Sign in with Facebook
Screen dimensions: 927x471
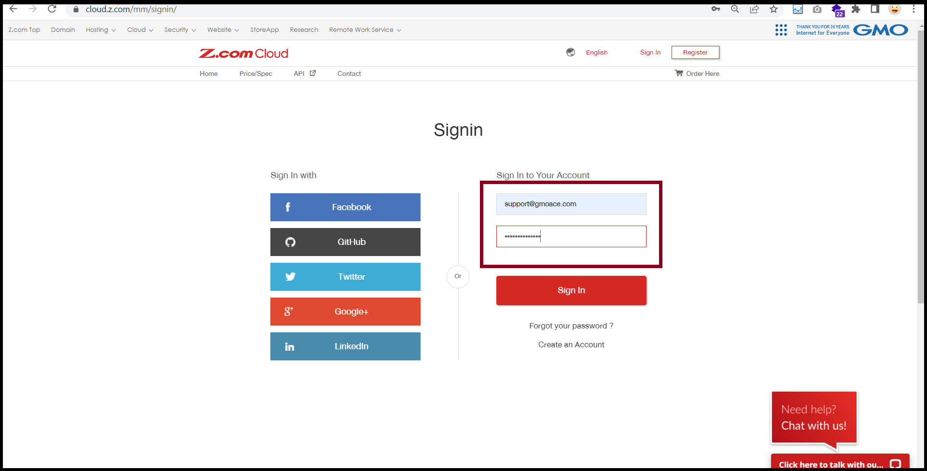[x=345, y=207]
